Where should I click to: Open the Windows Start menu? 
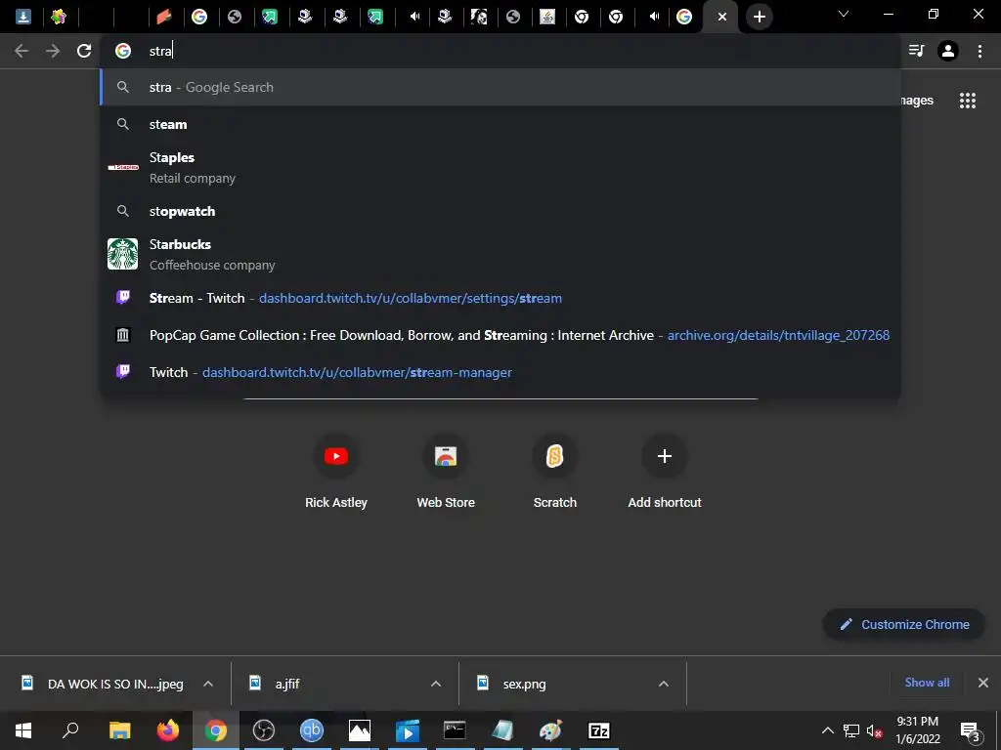click(23, 730)
